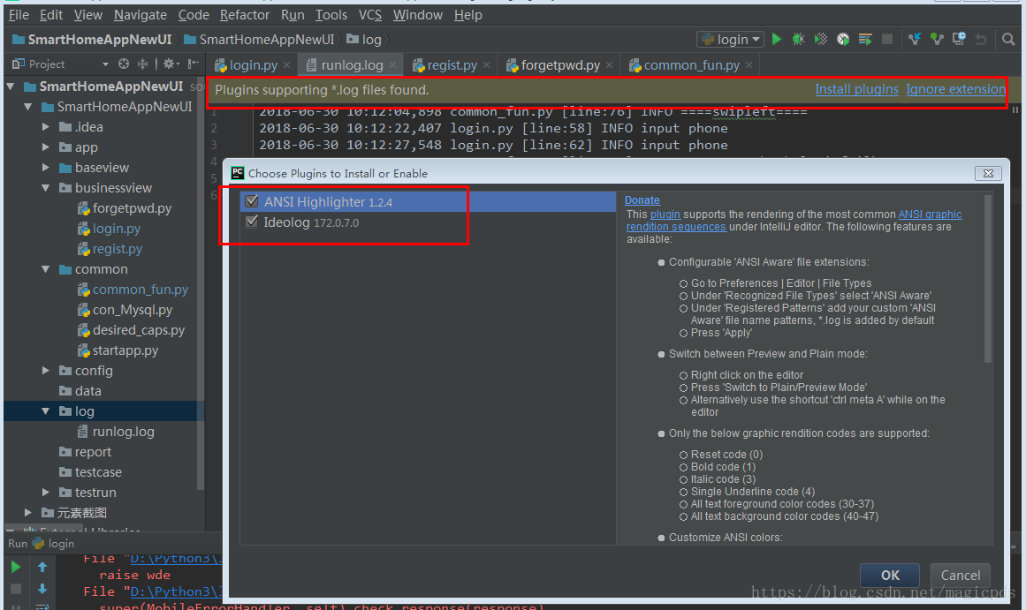Screen dimensions: 1026x610
Task: Open the login run configuration dropdown
Action: [x=730, y=39]
